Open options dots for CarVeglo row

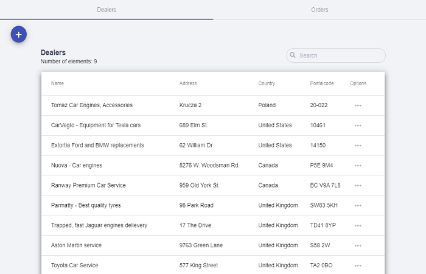pyautogui.click(x=358, y=125)
